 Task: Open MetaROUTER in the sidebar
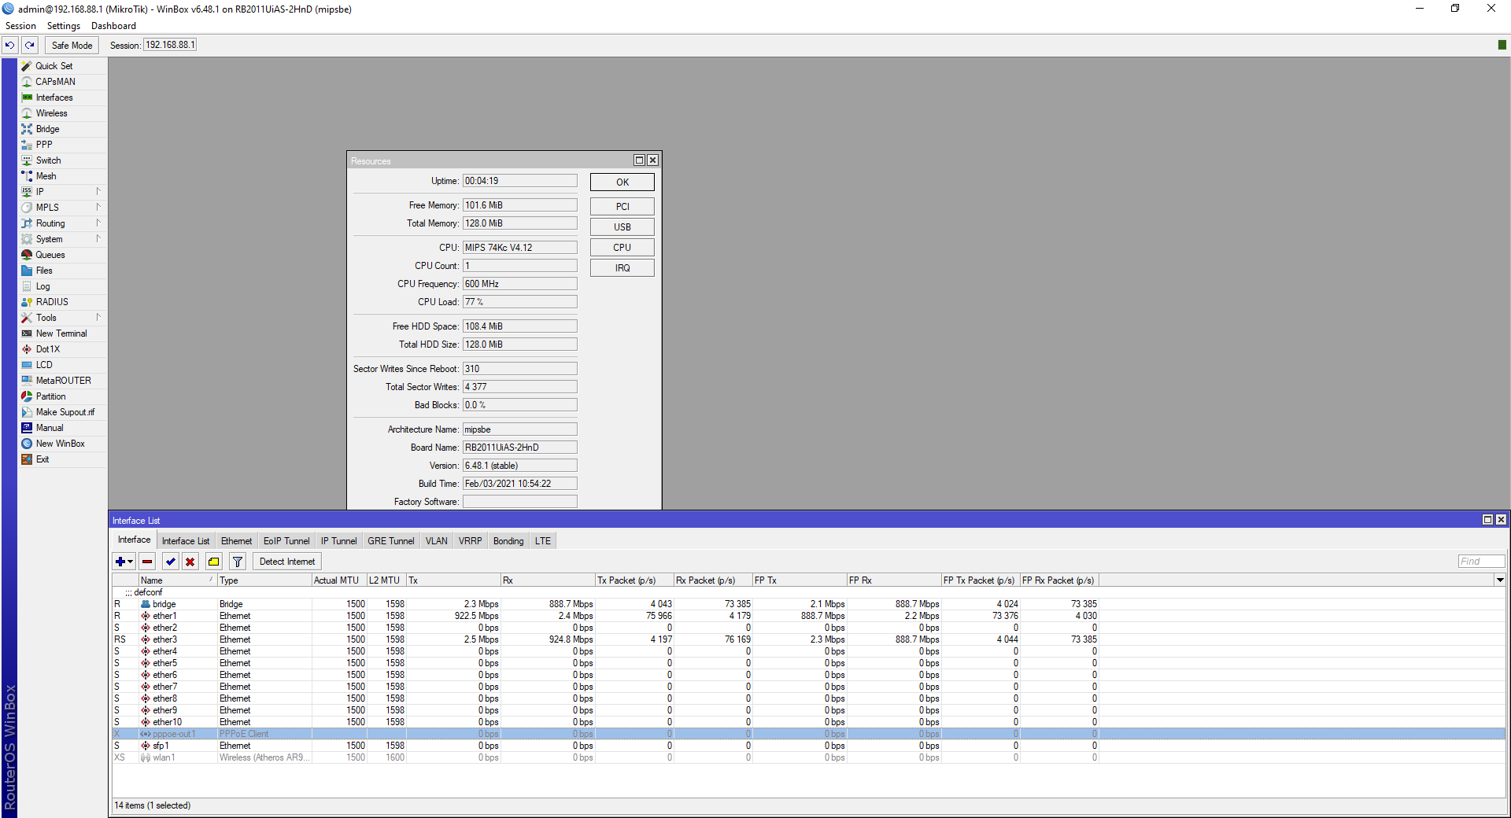coord(63,381)
